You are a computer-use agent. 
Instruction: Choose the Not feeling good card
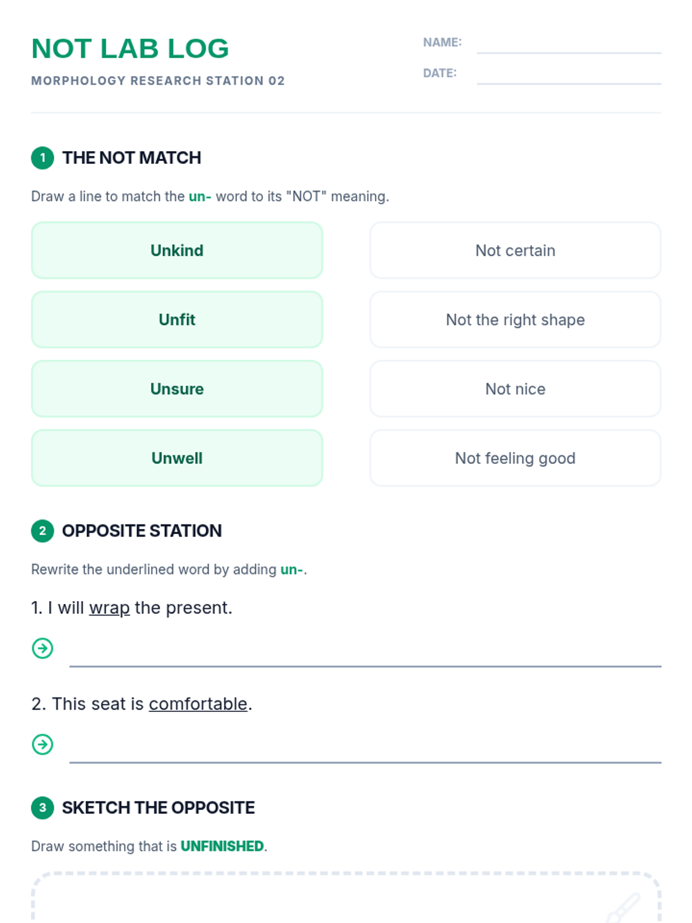(515, 458)
